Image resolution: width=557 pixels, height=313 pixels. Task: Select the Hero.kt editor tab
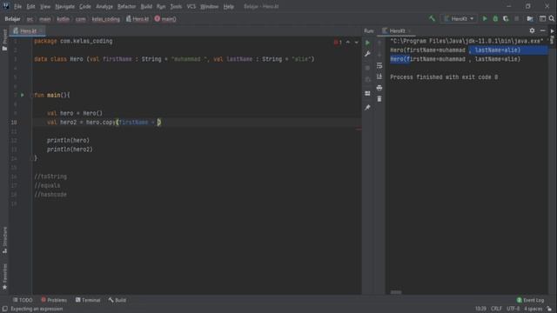[27, 31]
